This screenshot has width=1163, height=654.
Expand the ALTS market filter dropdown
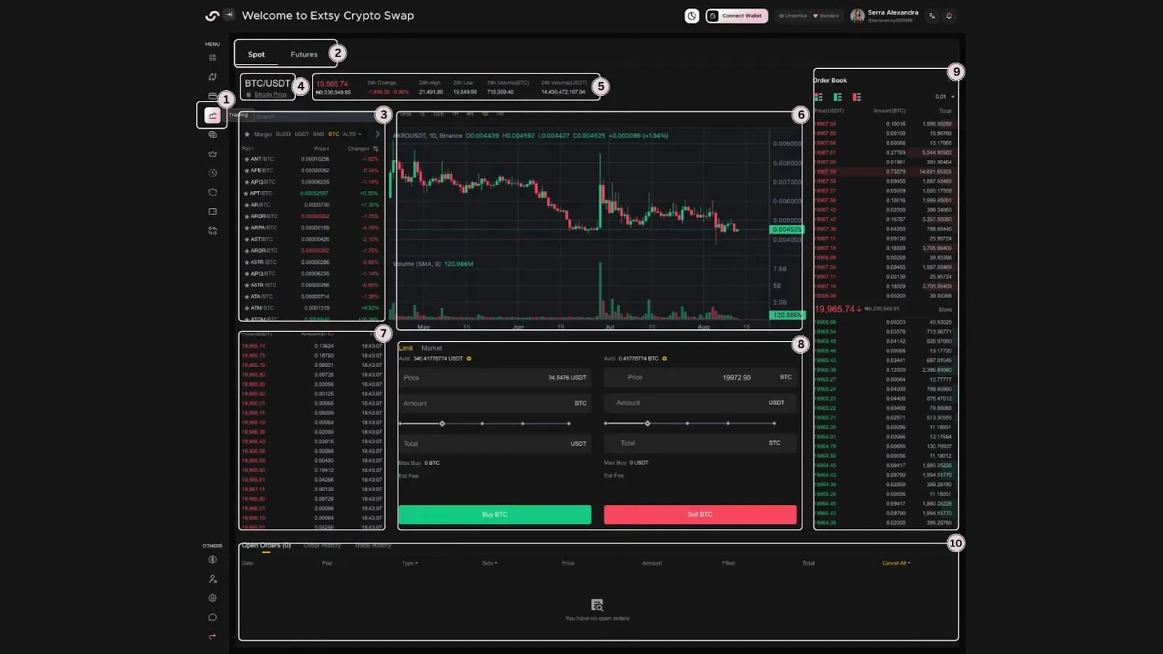pyautogui.click(x=352, y=134)
